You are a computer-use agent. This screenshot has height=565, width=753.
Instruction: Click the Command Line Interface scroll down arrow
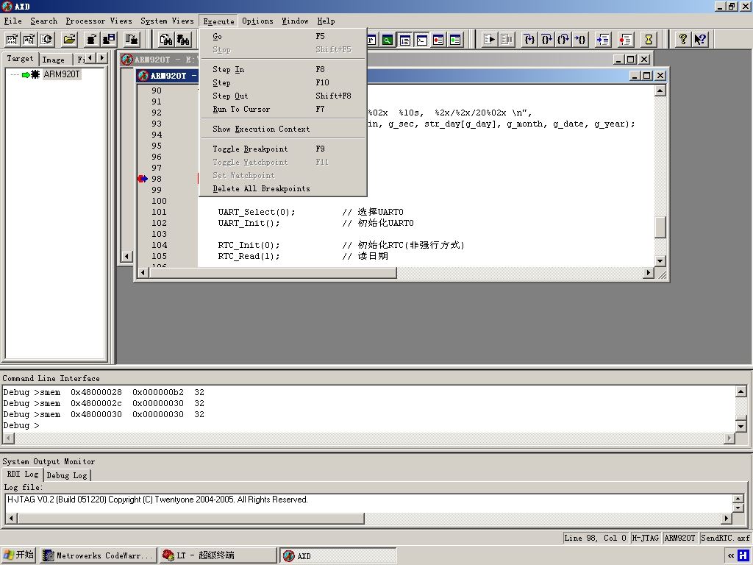tap(741, 426)
